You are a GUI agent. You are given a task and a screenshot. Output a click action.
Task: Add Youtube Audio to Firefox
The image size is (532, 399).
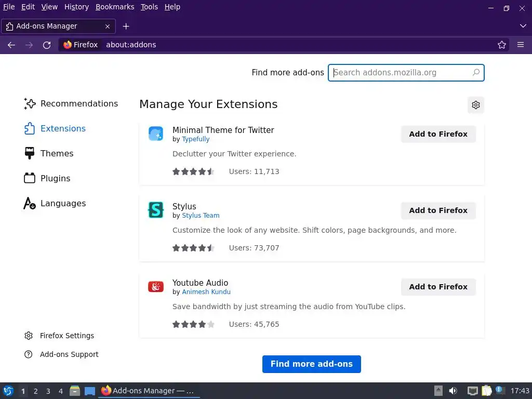[x=438, y=287]
